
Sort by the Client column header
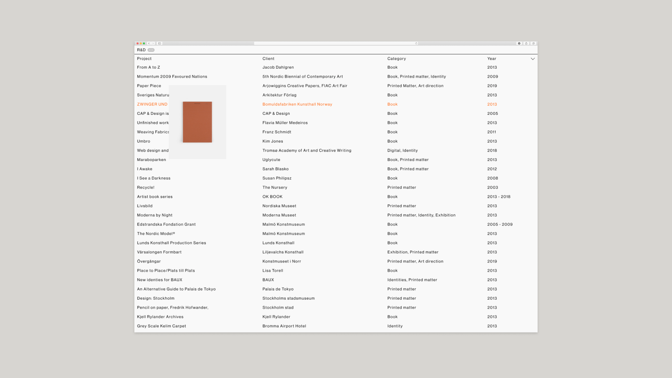tap(268, 59)
